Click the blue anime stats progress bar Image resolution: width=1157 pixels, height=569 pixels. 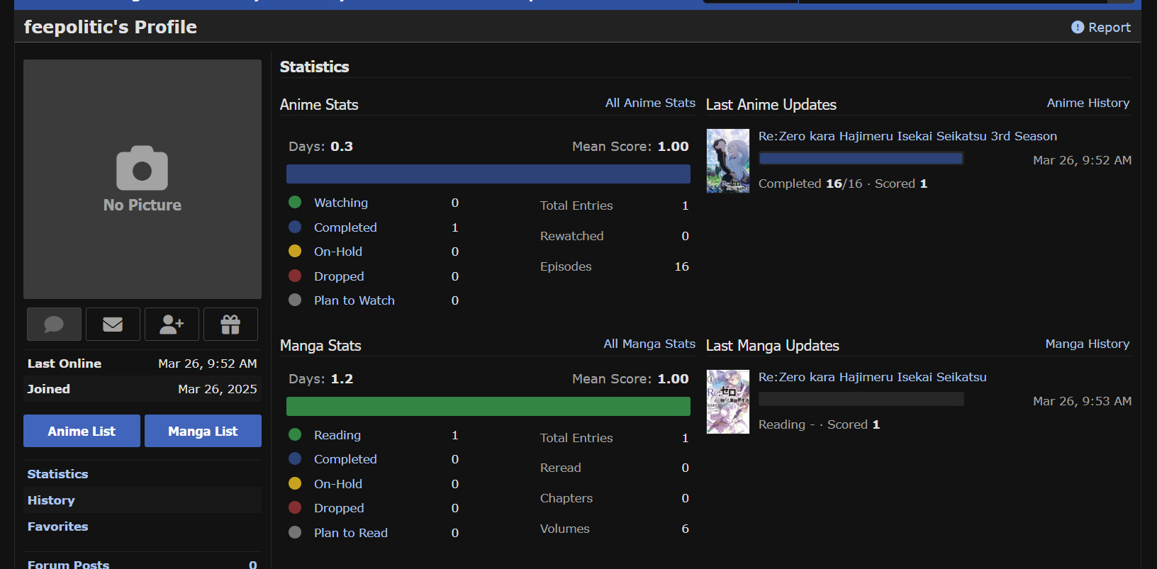click(488, 174)
